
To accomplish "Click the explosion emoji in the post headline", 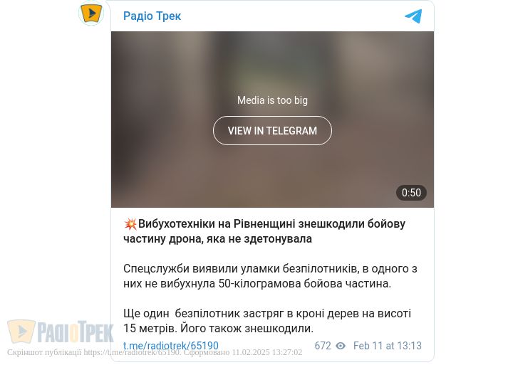I will [130, 224].
